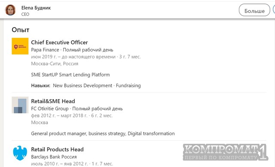Image resolution: width=275 pixels, height=167 pixels.
Task: Click the partially visible button beside Больше
Action: click(274, 10)
